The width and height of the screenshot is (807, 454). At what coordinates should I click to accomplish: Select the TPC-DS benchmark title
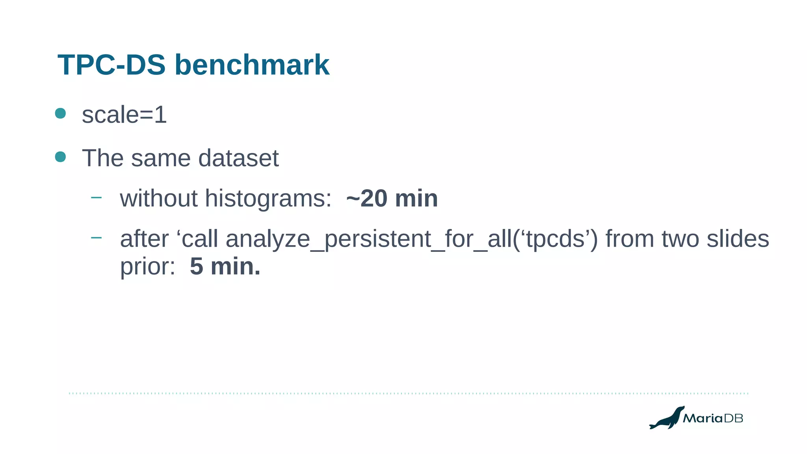[x=193, y=65]
